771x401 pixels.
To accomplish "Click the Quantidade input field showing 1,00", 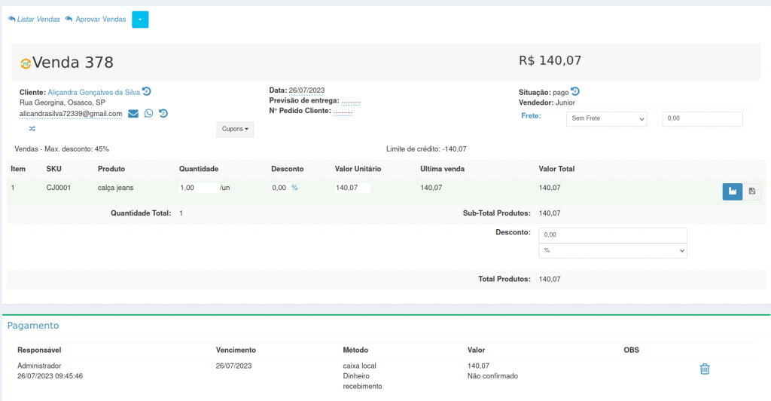I will [198, 188].
